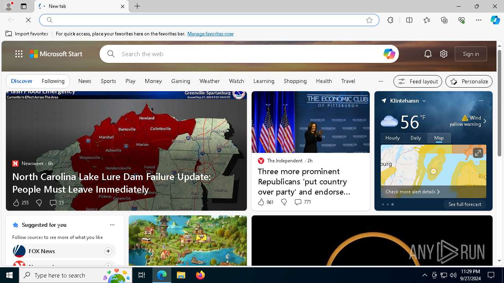Open the Microsoft Start app launcher grid
The height and width of the screenshot is (283, 504).
pos(19,54)
